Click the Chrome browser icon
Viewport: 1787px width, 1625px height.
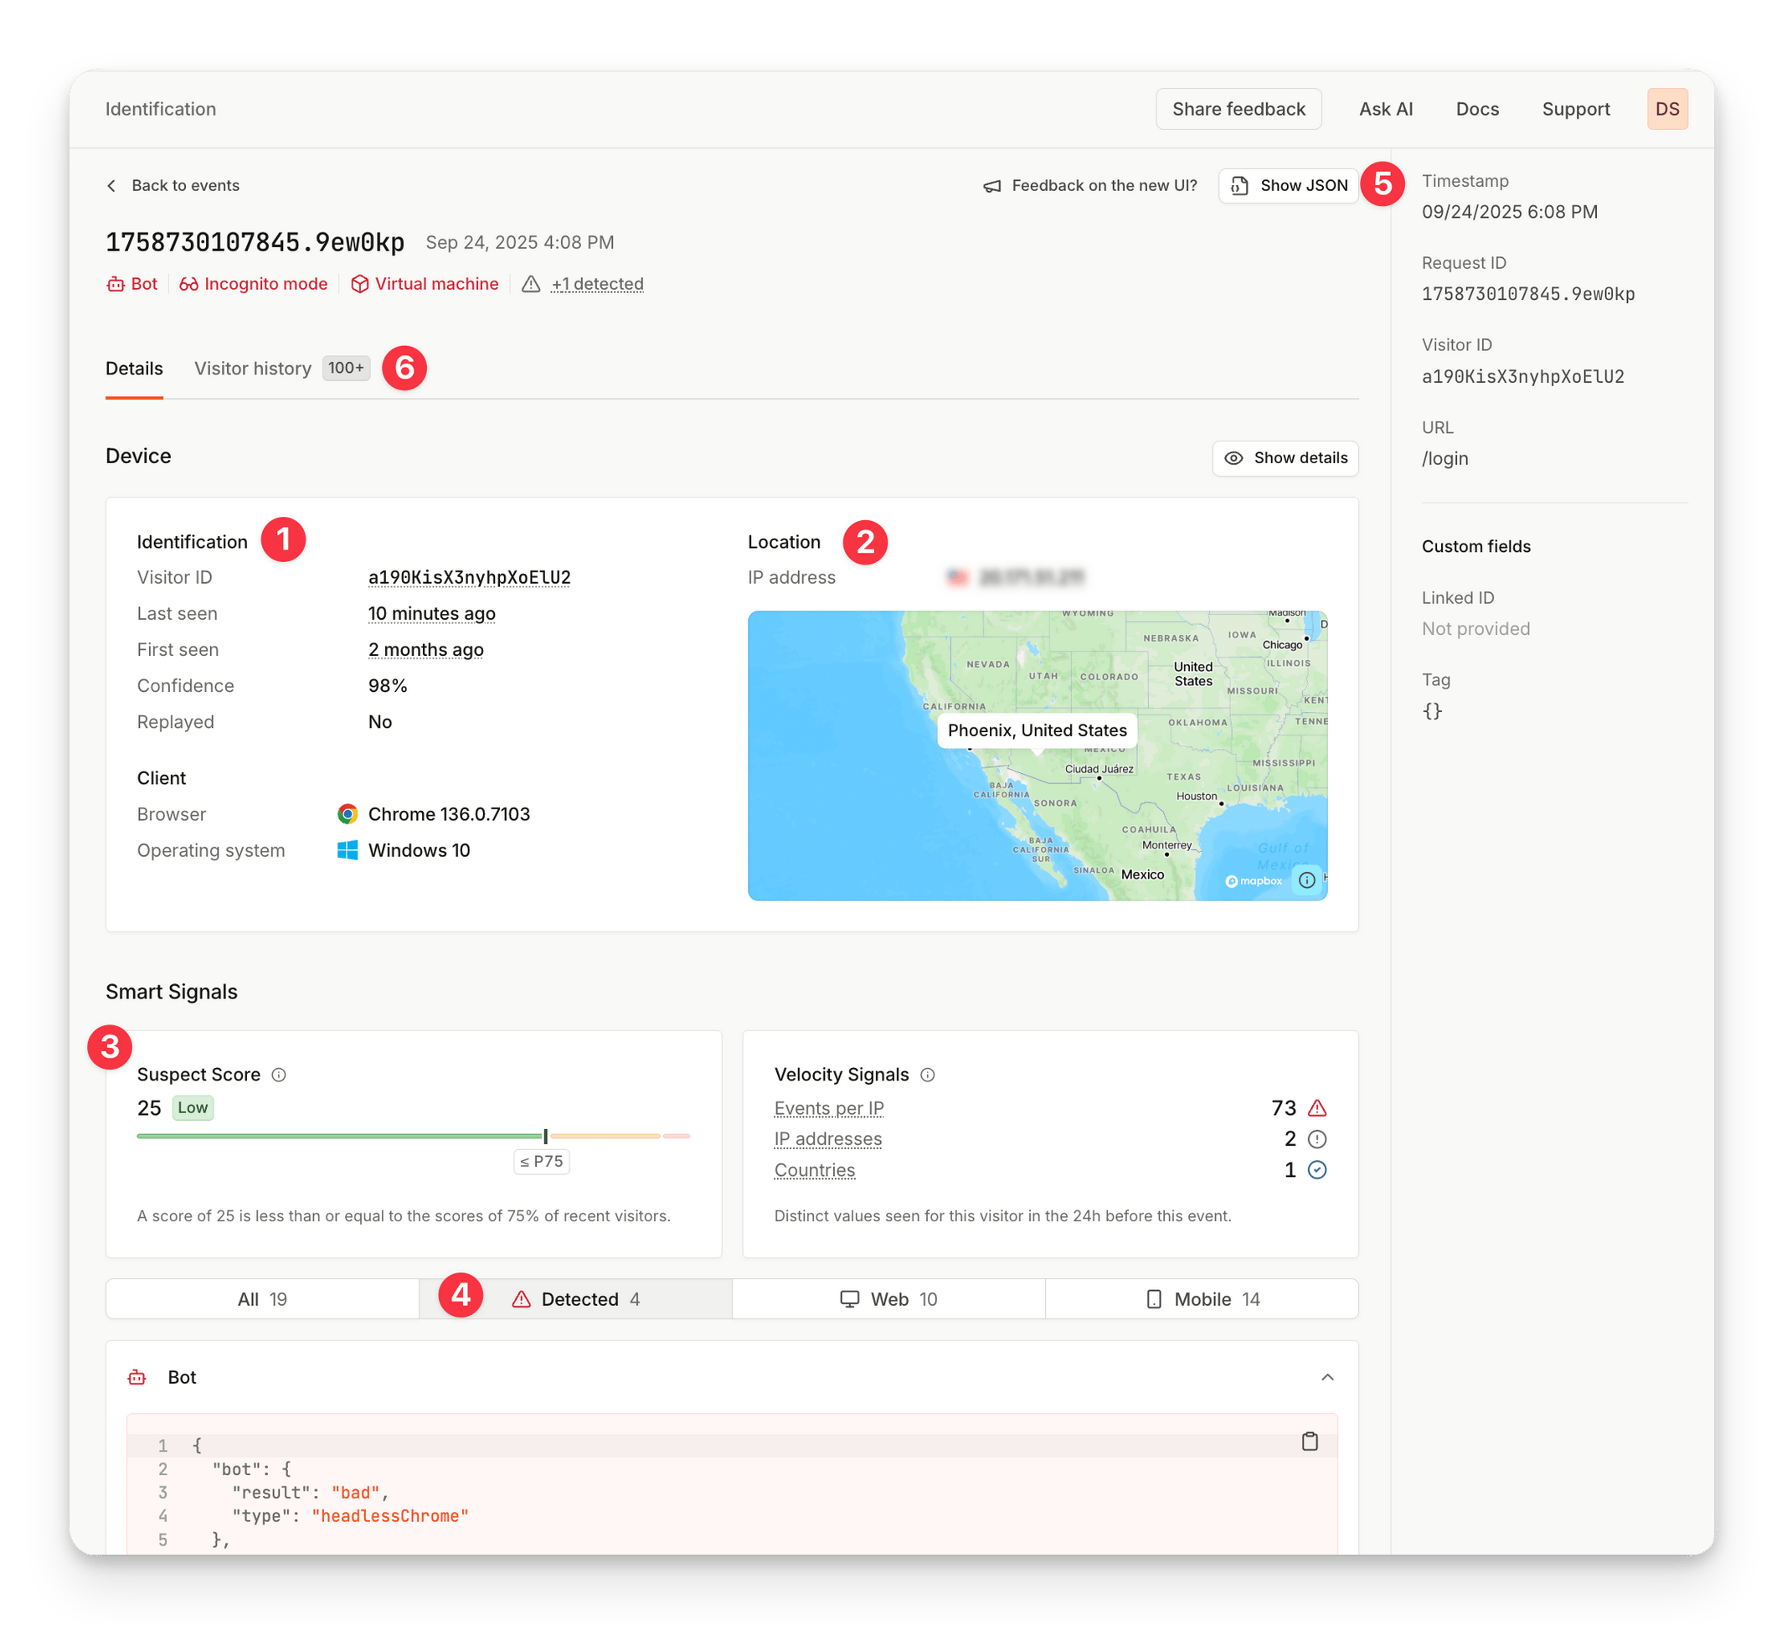348,816
